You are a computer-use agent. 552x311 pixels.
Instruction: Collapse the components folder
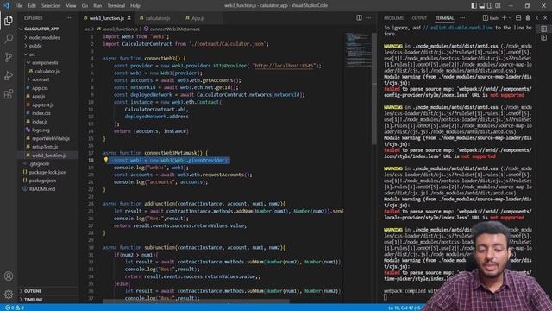pos(45,63)
